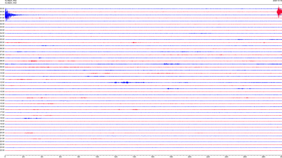Click the 09:00 row time label
This screenshot has width=282, height=158.
click(x=2, y=64)
